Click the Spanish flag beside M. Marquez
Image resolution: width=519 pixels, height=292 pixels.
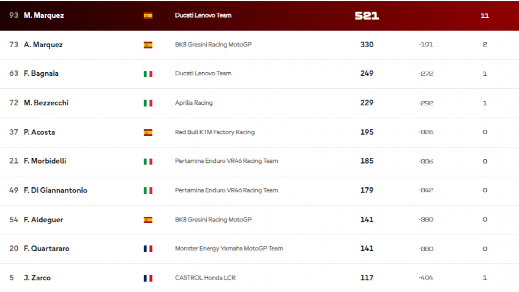148,16
